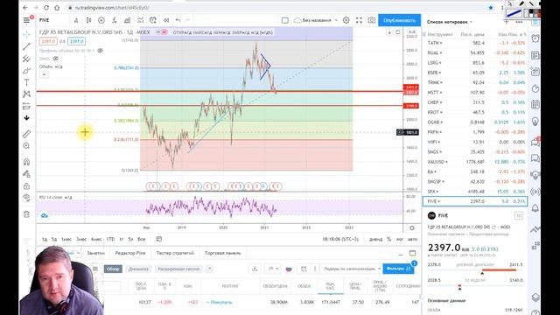Select the trend line drawing tool
Viewport: 560px width, 315px height.
click(26, 46)
